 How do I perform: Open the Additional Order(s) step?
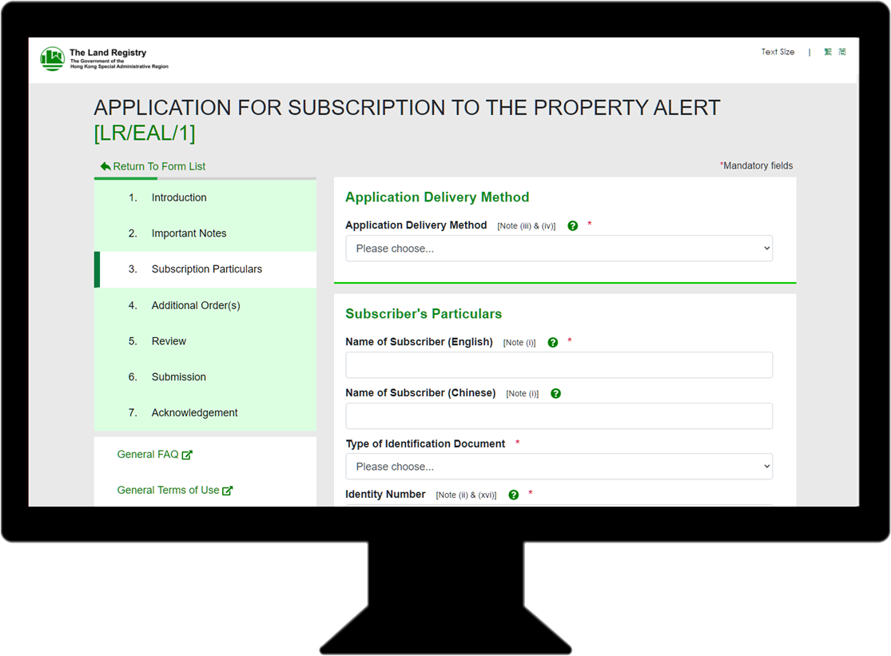click(195, 305)
